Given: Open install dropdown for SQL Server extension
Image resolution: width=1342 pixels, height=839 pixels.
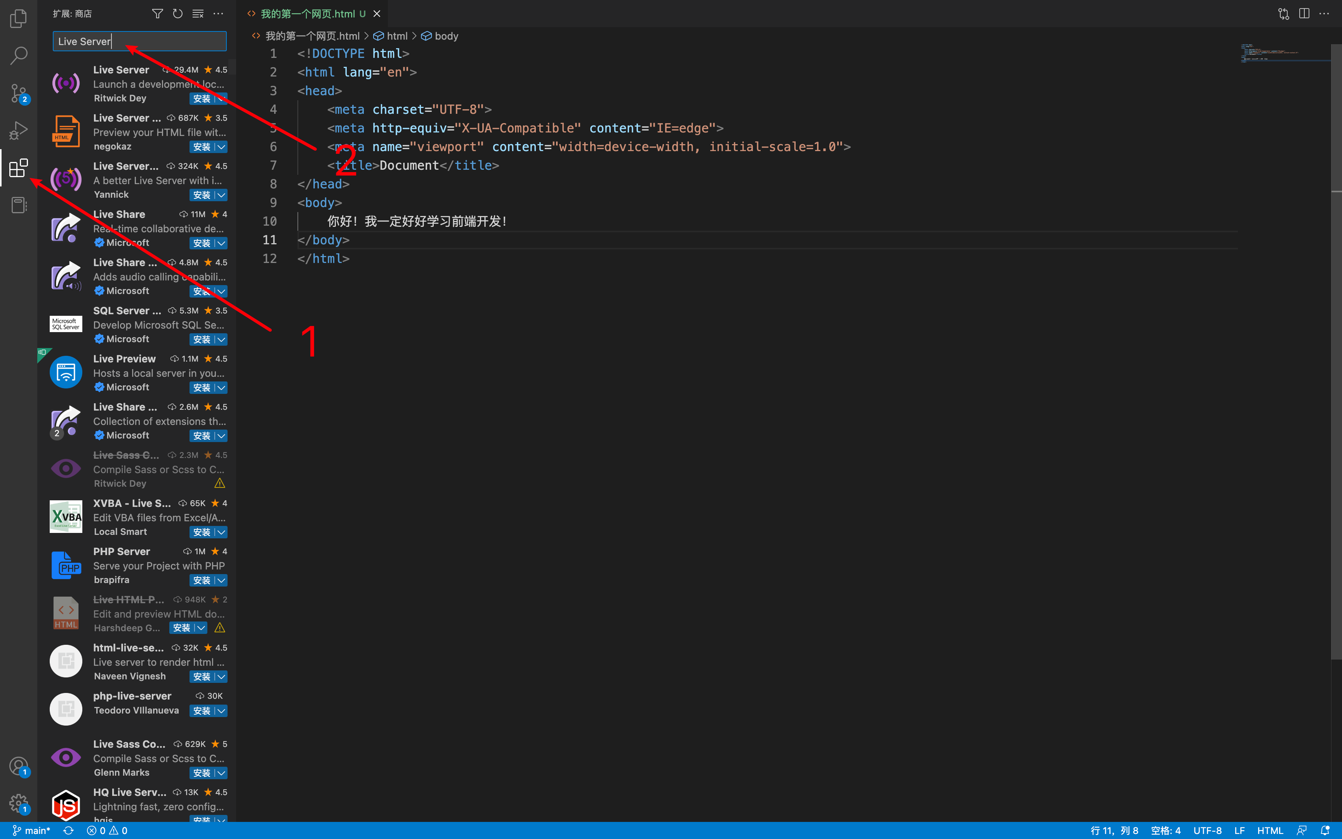Looking at the screenshot, I should 221,339.
